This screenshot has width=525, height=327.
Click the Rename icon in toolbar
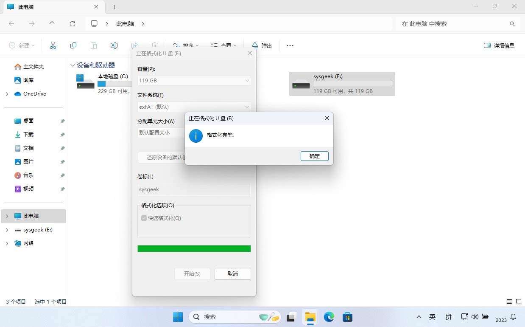pos(114,45)
